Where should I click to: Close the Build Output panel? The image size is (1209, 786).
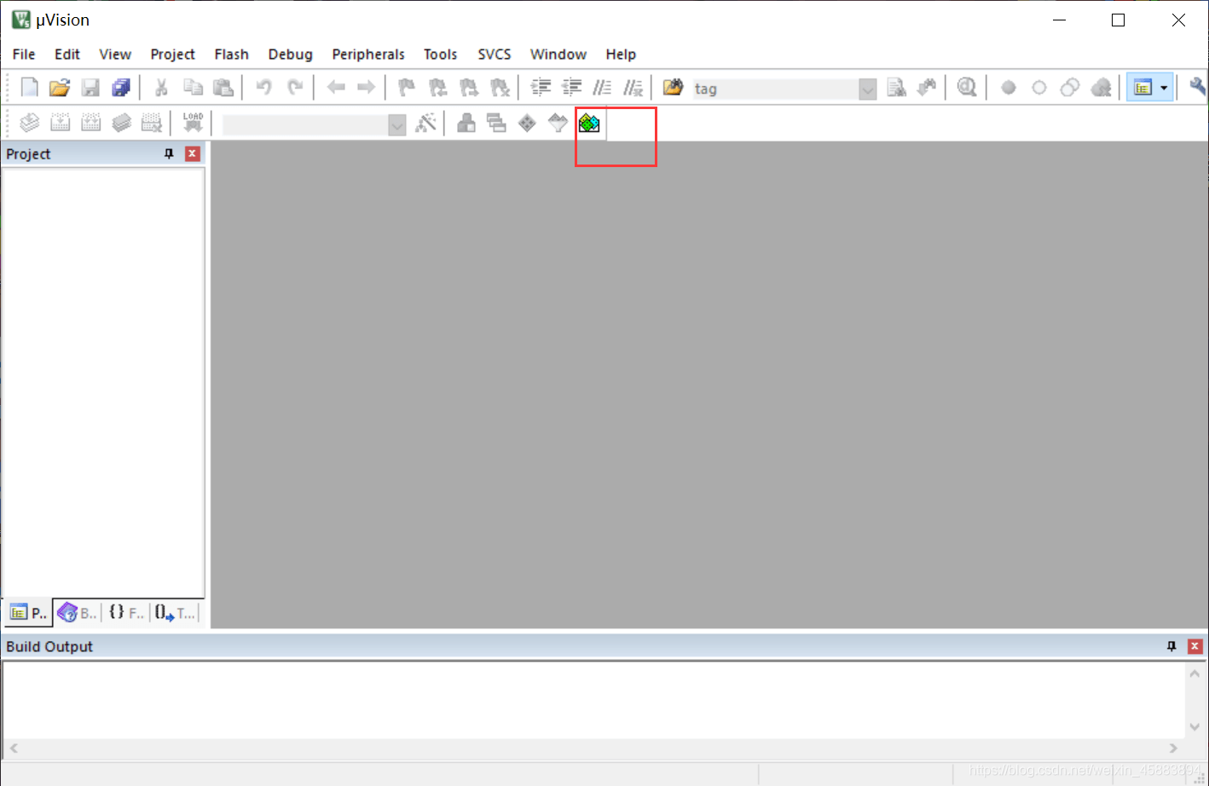coord(1194,646)
